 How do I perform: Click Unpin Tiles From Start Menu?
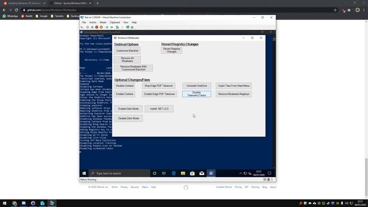coord(234,86)
